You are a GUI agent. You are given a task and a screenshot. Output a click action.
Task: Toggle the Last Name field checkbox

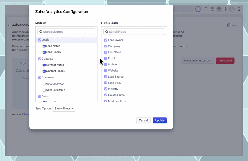pyautogui.click(x=106, y=52)
